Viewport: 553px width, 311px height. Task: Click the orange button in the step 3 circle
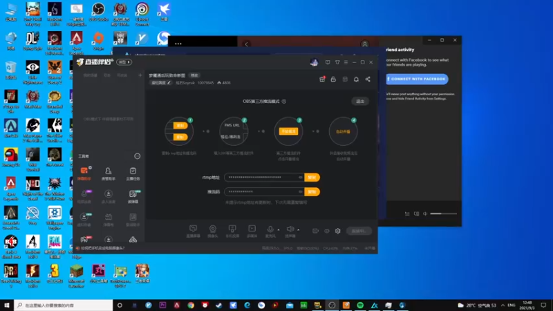point(288,131)
